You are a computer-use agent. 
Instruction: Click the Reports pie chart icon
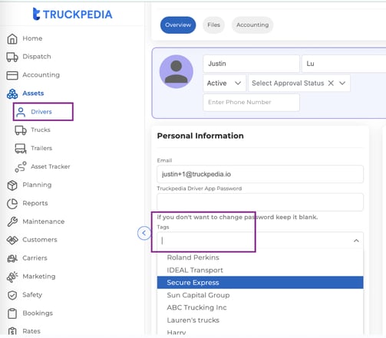[12, 204]
